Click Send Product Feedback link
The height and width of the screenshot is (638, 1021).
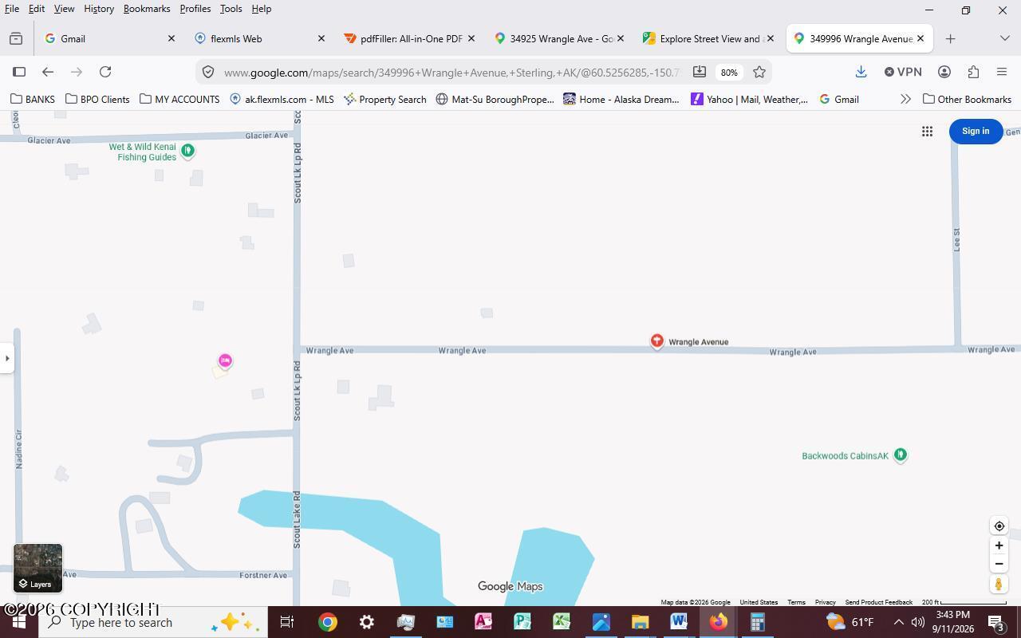click(x=878, y=602)
